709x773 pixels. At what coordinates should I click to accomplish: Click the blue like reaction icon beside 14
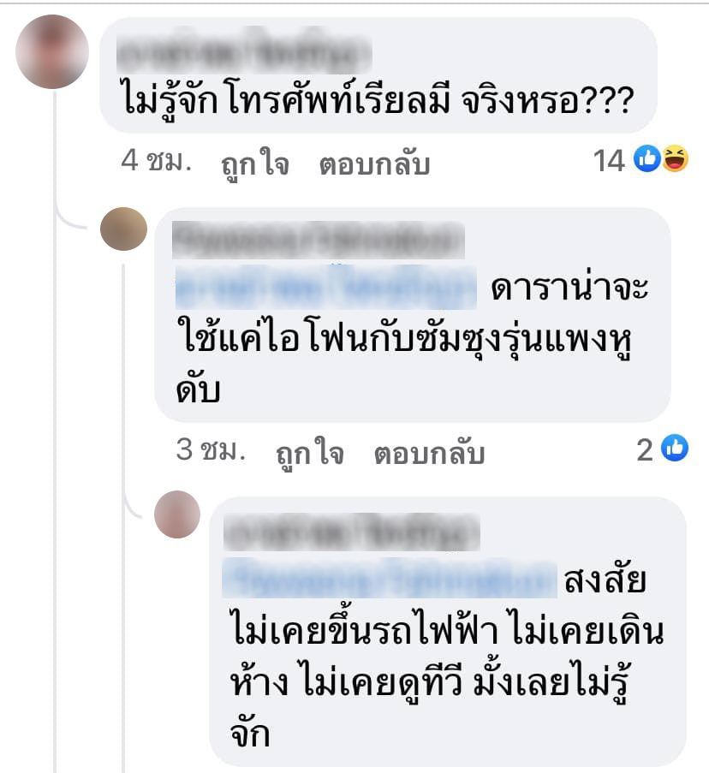(646, 158)
